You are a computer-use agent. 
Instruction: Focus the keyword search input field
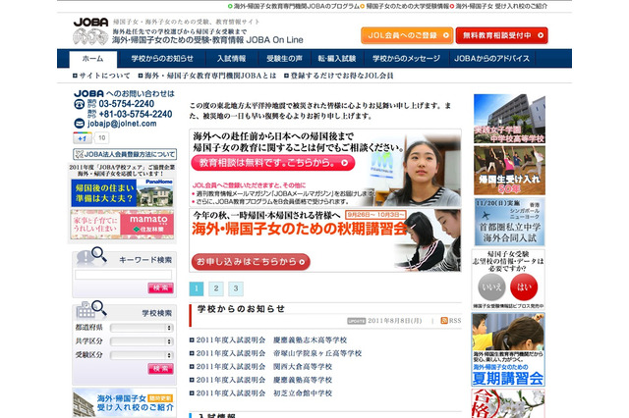tap(123, 275)
